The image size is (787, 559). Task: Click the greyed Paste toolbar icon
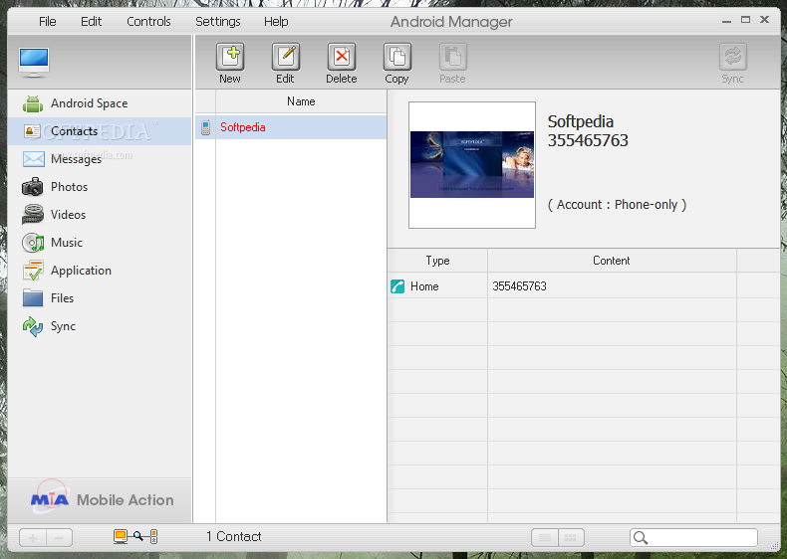click(453, 57)
